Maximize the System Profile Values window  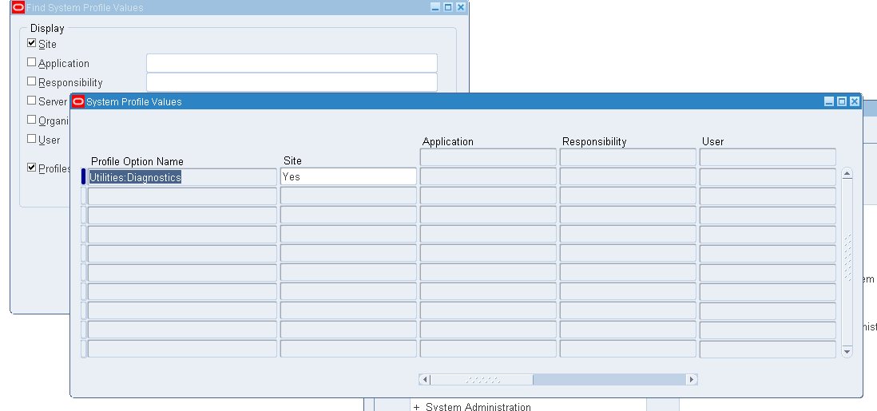click(x=842, y=102)
